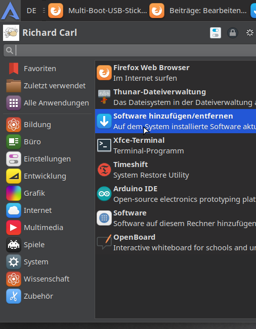Switch to Multi-Boot-USB-Stick Firefox window

pyautogui.click(x=98, y=11)
